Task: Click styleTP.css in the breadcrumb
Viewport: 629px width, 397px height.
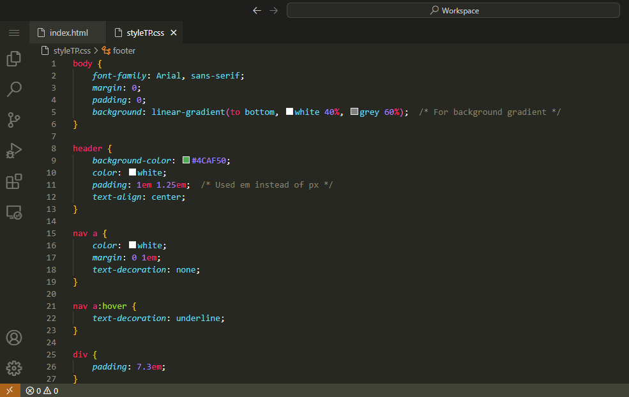Action: tap(72, 50)
